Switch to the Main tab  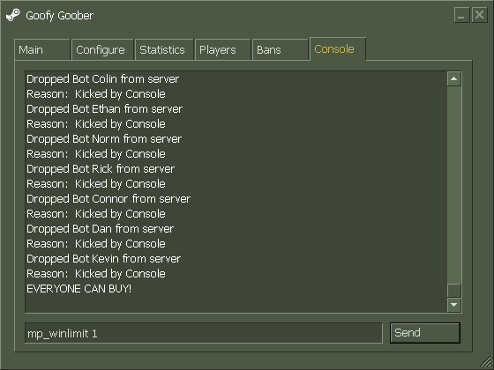[x=42, y=49]
